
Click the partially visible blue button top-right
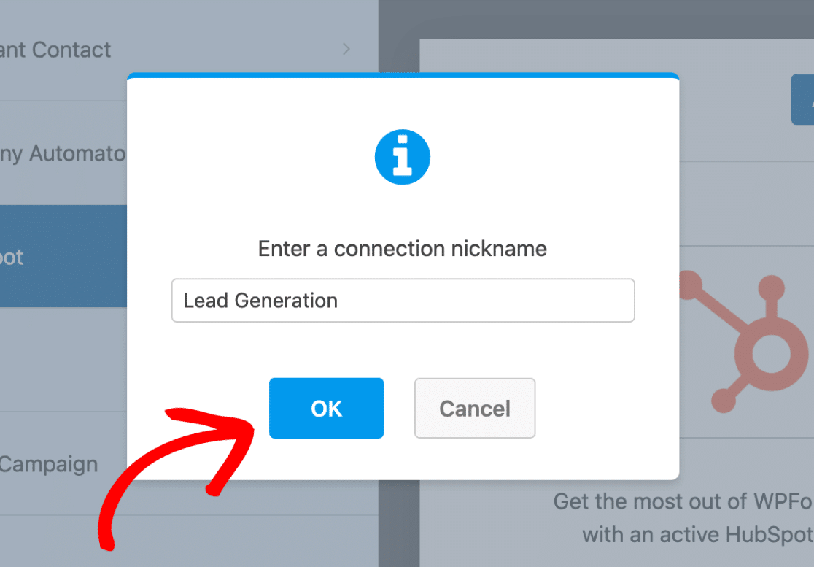coord(802,99)
